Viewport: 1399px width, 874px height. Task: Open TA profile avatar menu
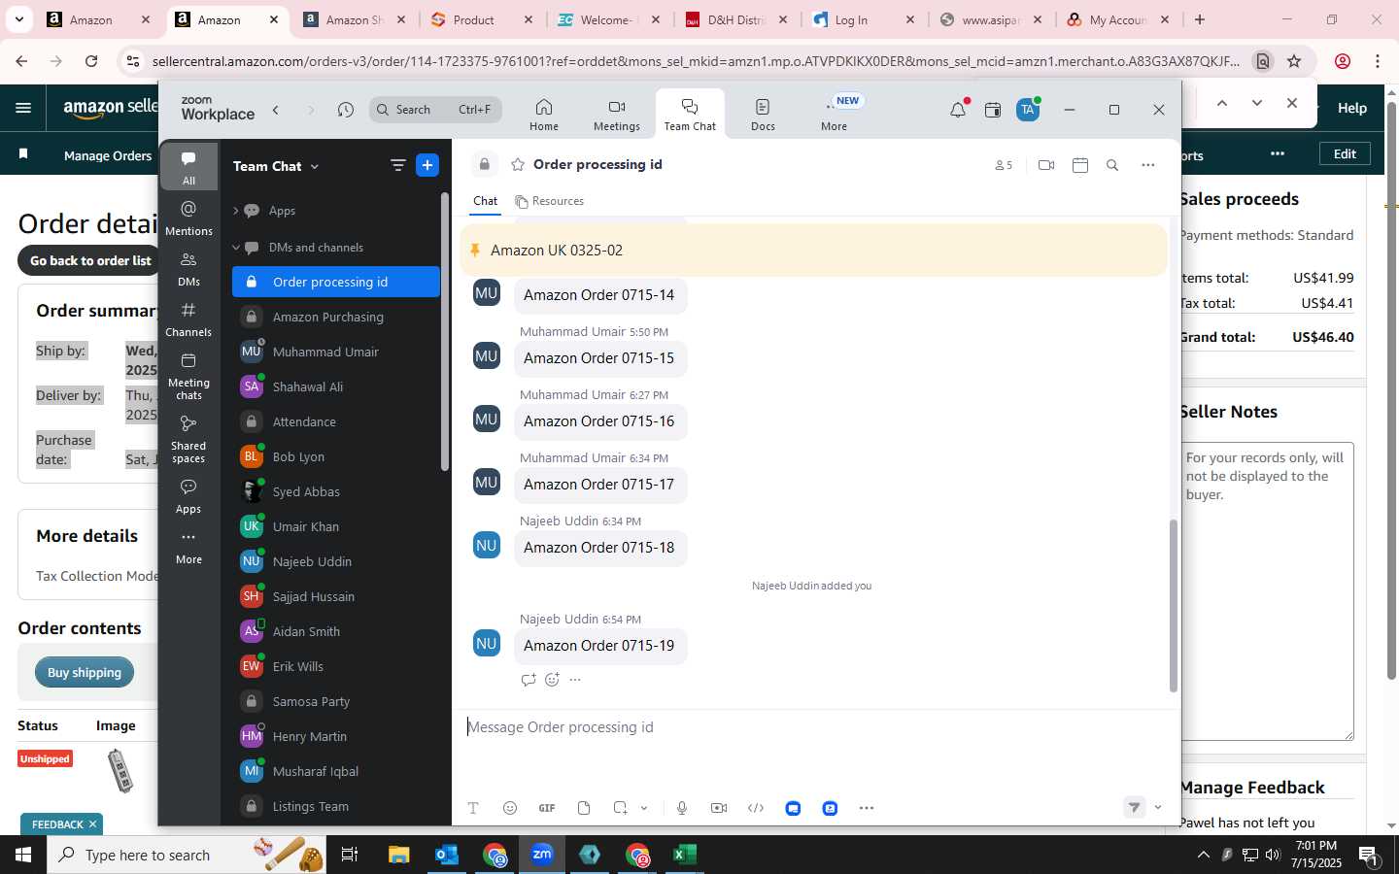point(1028,110)
